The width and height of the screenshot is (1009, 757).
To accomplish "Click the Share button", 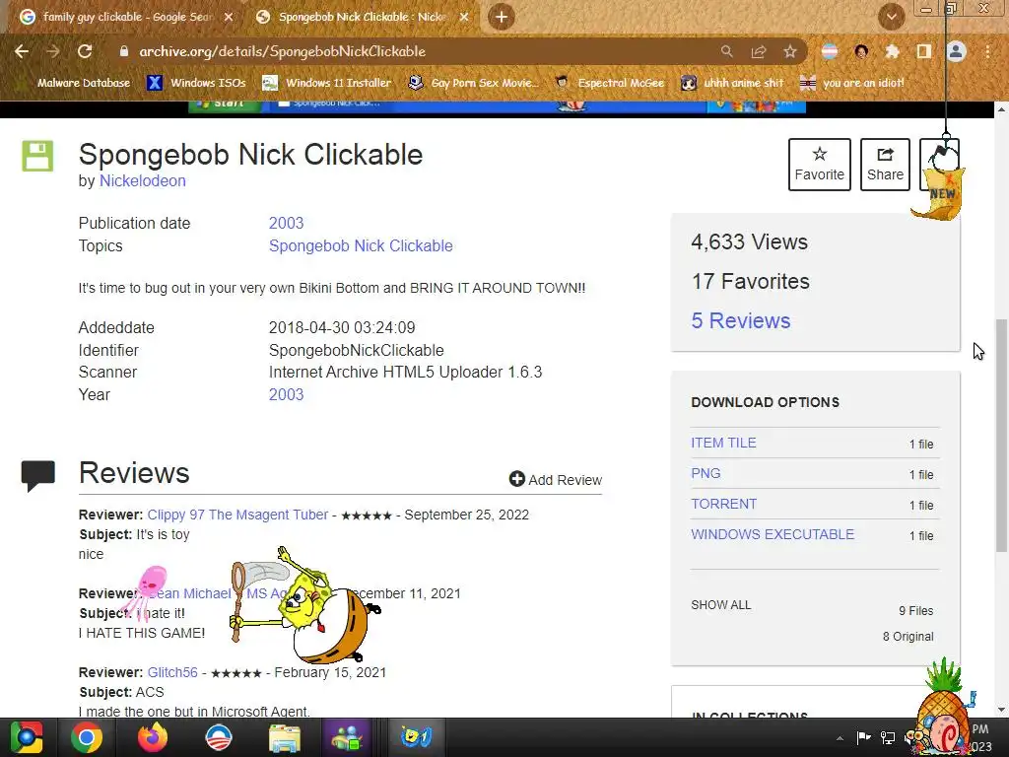I will [x=885, y=165].
